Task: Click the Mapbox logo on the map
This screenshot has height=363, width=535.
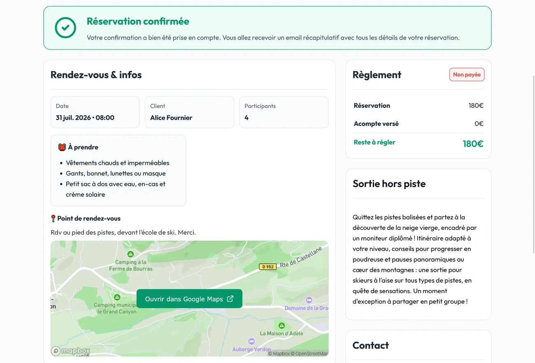Action: 70,351
